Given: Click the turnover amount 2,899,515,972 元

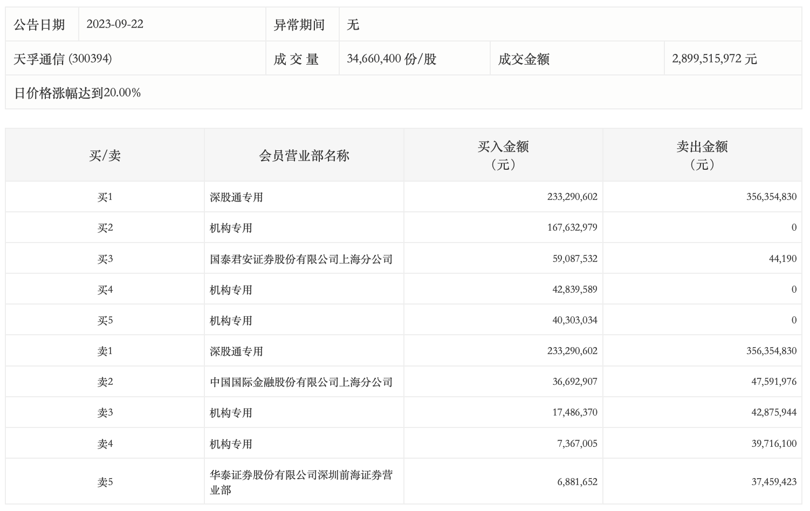Looking at the screenshot, I should (x=715, y=59).
